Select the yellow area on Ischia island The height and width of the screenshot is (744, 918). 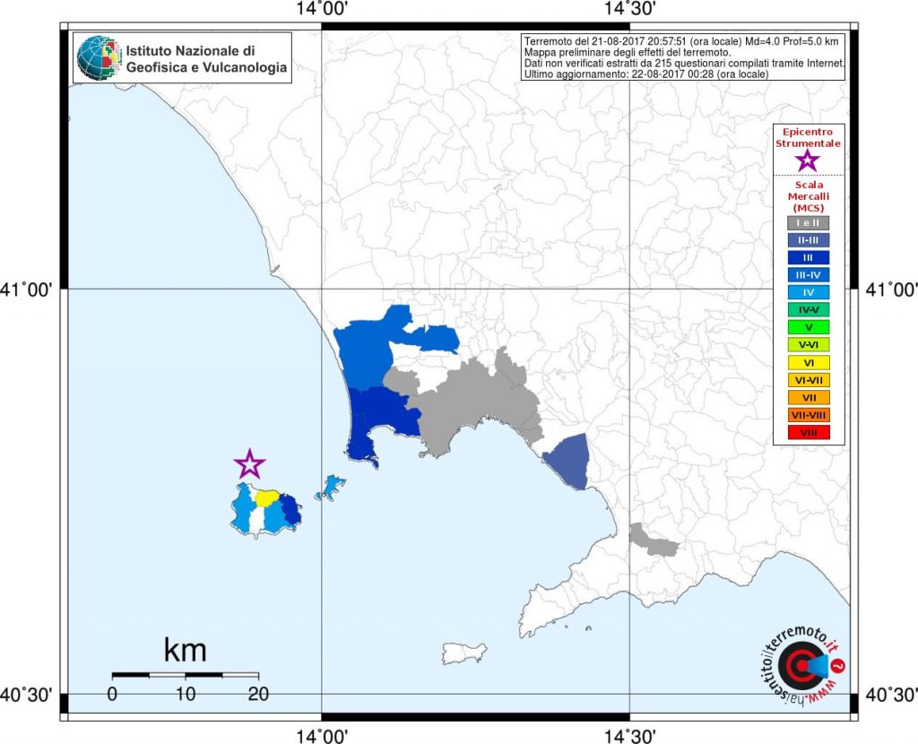coord(267,498)
